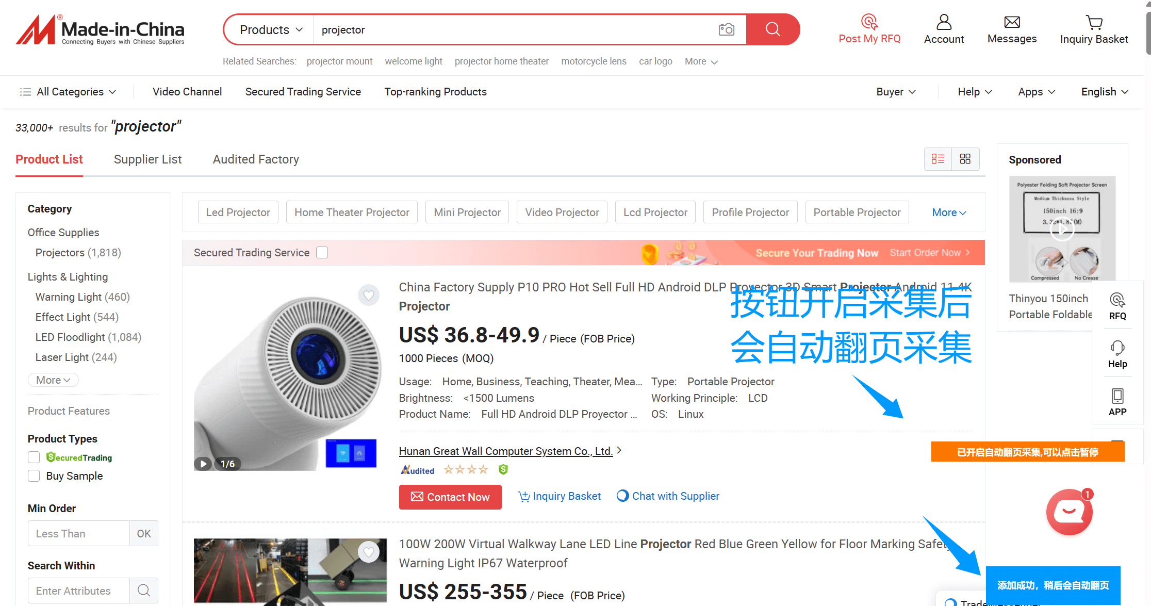Viewport: 1151px width, 606px height.
Task: Filter by Portable Projector
Action: (857, 212)
